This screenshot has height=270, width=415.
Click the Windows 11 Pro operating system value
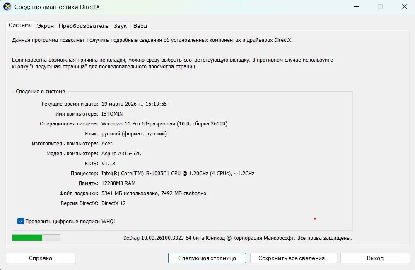(x=164, y=124)
